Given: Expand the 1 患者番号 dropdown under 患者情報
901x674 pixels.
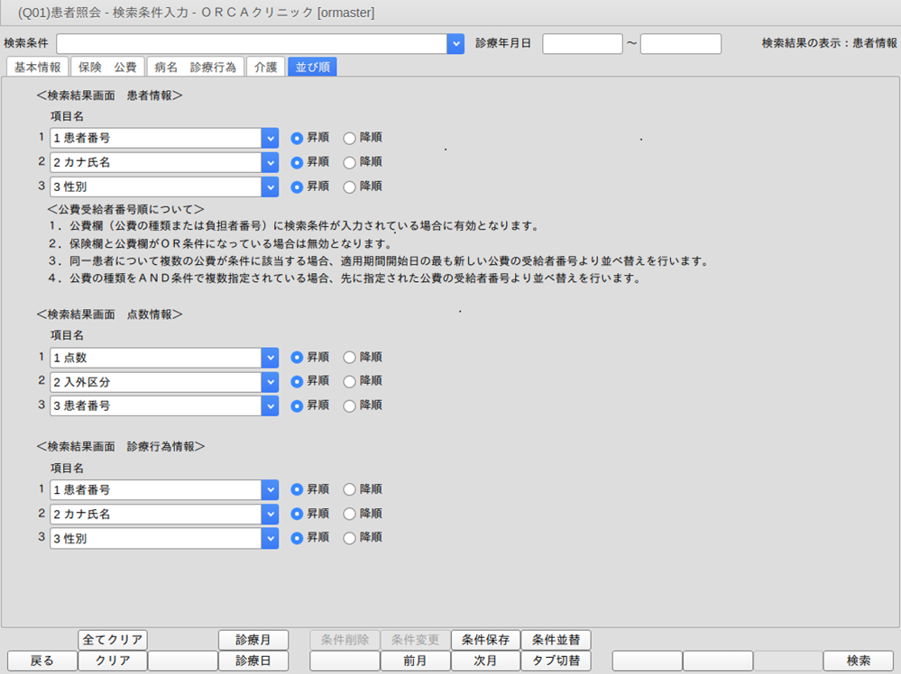Looking at the screenshot, I should tap(270, 138).
